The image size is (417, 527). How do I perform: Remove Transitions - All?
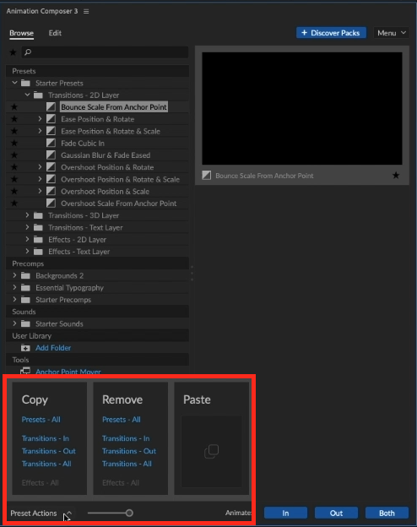(x=127, y=464)
